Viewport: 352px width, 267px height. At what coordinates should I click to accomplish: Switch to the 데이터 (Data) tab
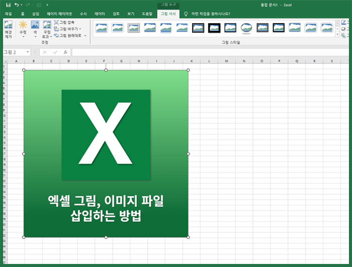coord(100,14)
